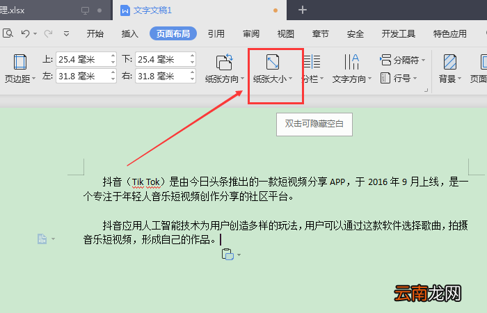Expand the 页边距 dropdown label

click(x=20, y=79)
